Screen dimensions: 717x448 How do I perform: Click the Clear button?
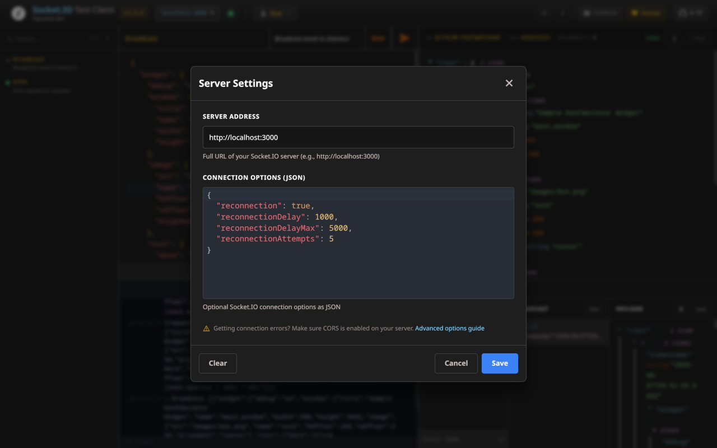coord(218,363)
